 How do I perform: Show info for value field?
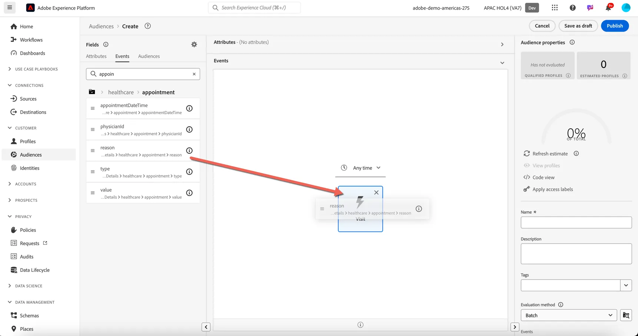[x=189, y=193]
